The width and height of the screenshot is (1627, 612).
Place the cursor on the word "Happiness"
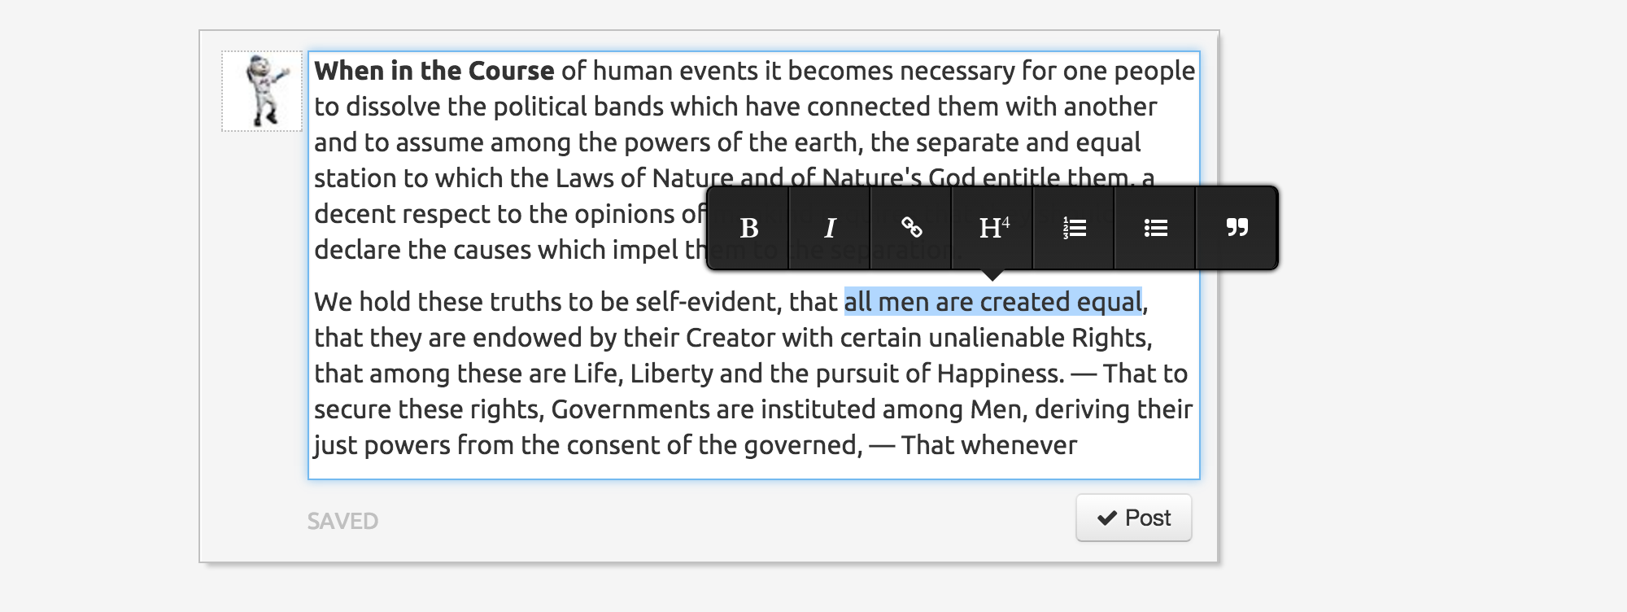1000,374
